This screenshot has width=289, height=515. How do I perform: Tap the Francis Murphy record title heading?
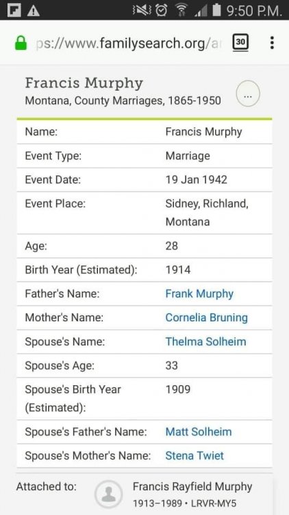84,83
